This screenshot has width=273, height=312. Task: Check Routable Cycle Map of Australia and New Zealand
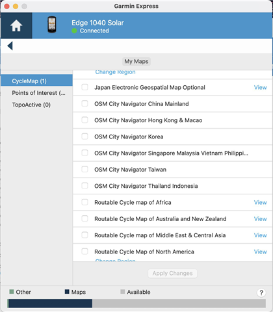[x=84, y=218]
